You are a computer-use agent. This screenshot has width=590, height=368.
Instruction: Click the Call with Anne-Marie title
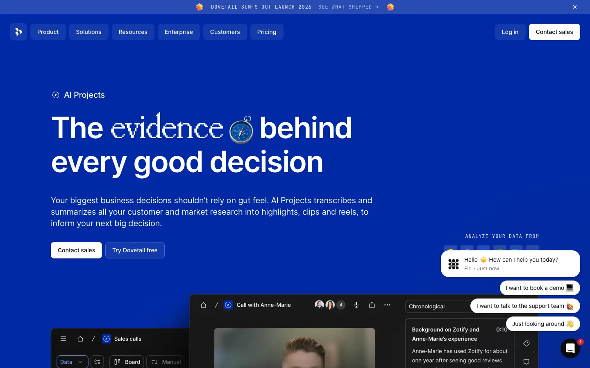263,305
